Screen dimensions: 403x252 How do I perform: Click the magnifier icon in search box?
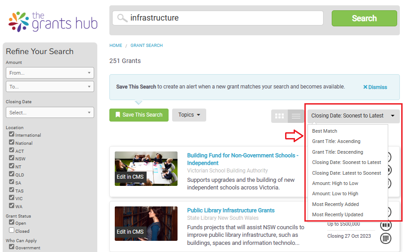(x=122, y=18)
